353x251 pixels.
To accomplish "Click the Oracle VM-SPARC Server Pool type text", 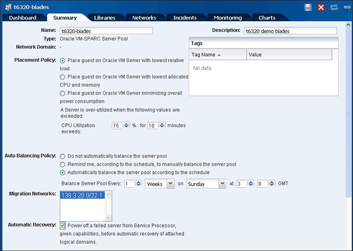I will coord(93,39).
